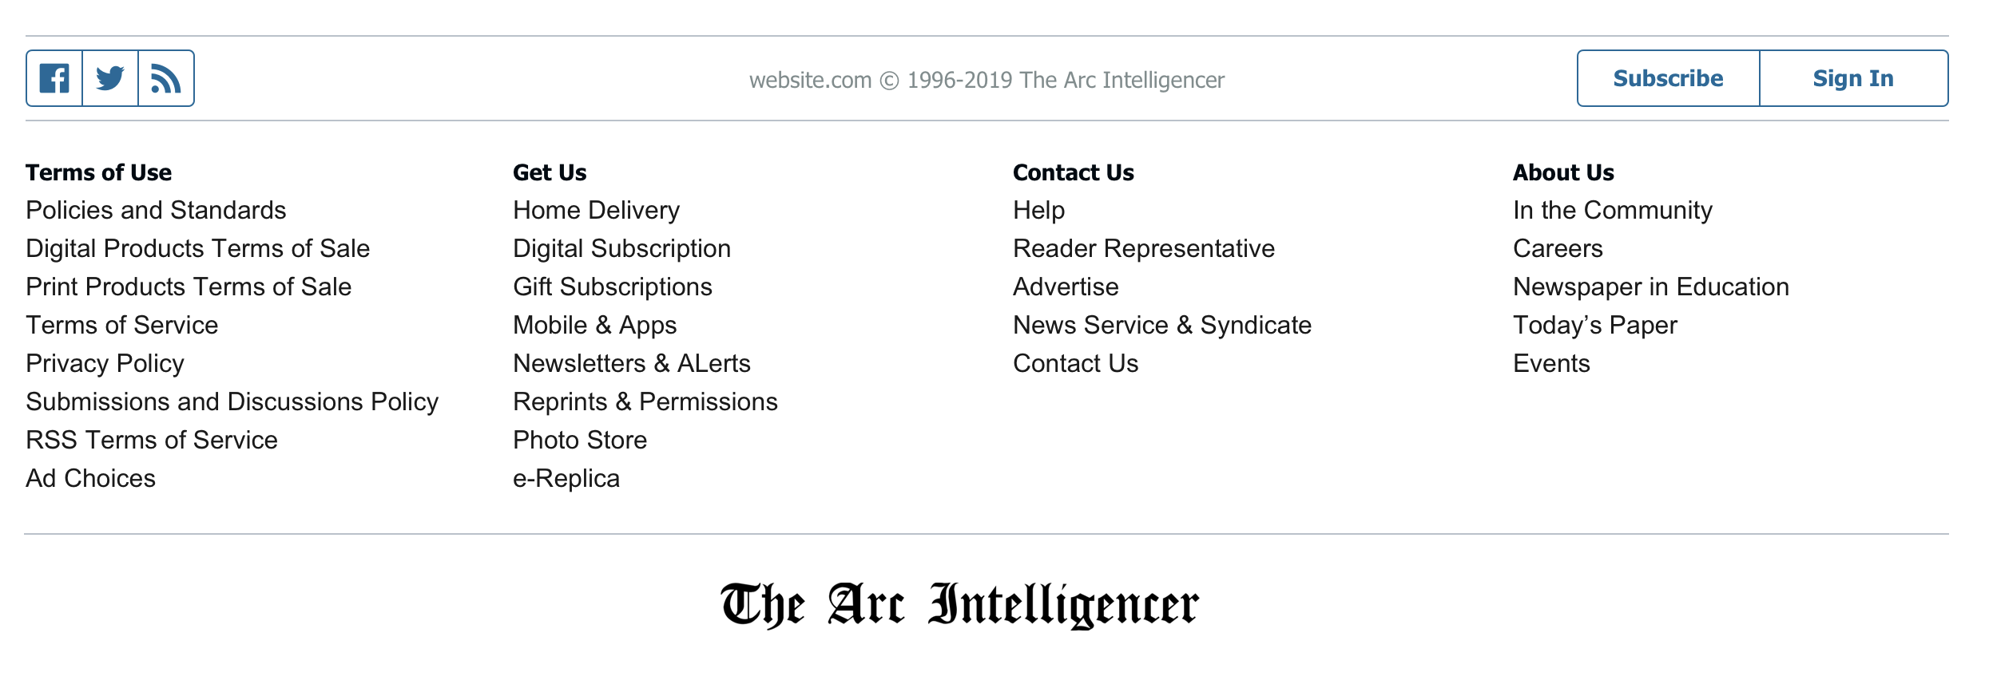Open Newsletters & ALerts link
This screenshot has width=1989, height=680.
(x=631, y=363)
